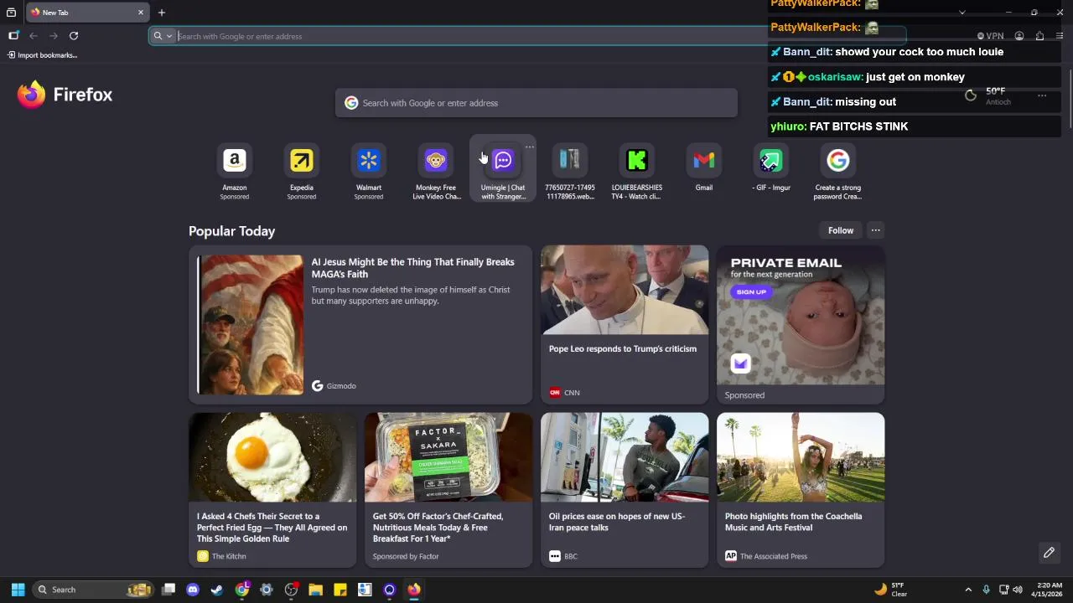Open the new tab plus button

tap(162, 13)
